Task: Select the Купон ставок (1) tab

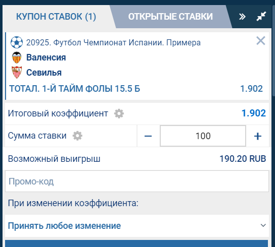Action: pos(56,17)
